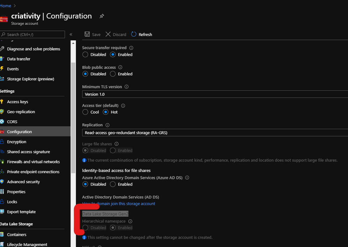
Task: Click the Discard X icon
Action: (108, 34)
